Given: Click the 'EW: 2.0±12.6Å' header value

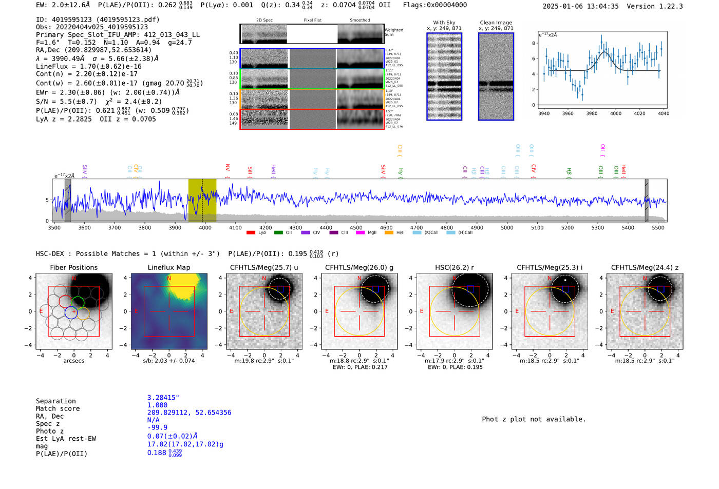Looking at the screenshot, I should tap(63, 5).
